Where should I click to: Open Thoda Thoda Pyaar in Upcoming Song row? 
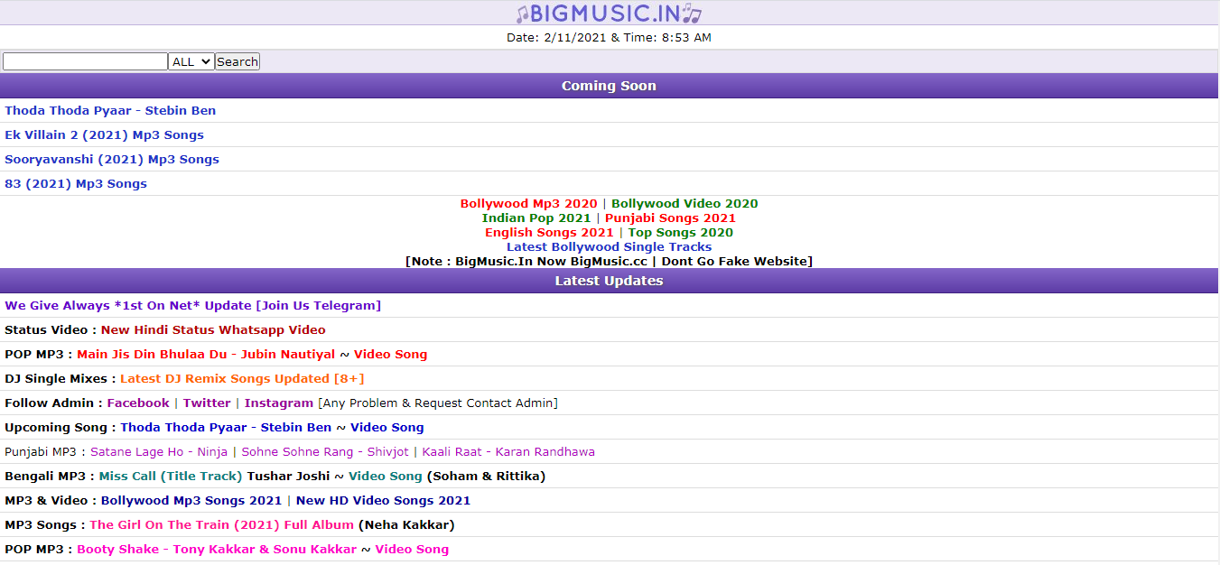coord(226,428)
